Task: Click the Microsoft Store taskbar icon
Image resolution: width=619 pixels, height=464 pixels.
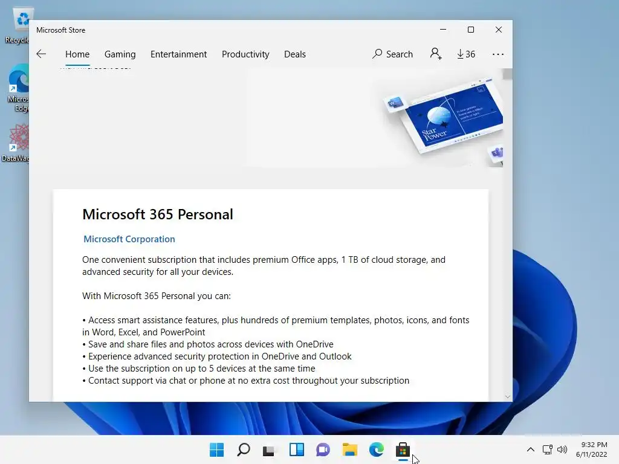Action: (403, 449)
